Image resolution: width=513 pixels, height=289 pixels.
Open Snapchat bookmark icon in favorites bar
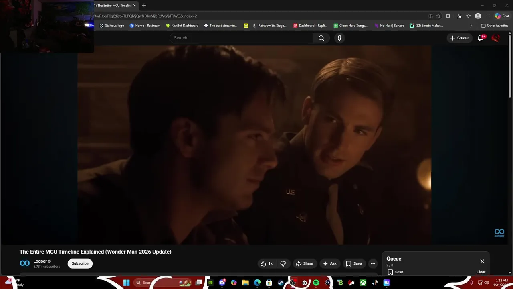coord(246,26)
